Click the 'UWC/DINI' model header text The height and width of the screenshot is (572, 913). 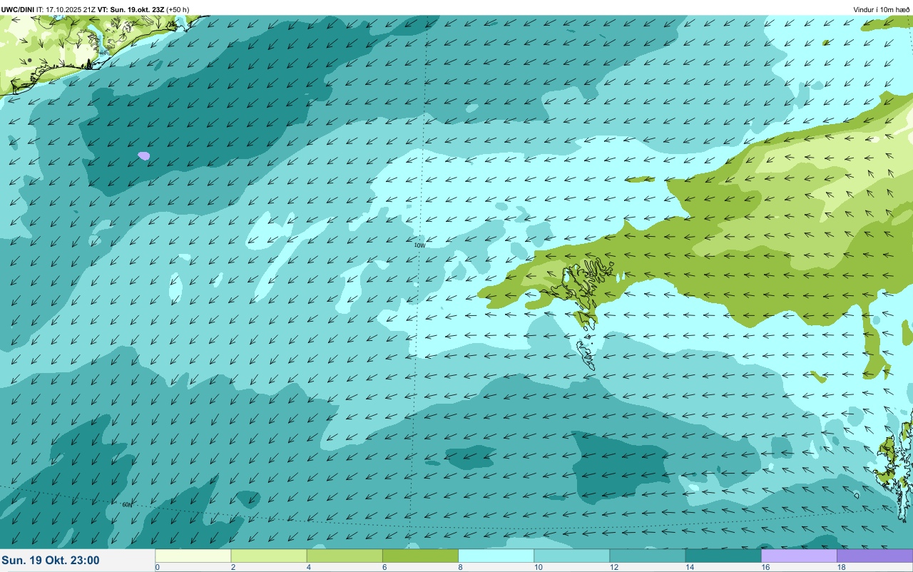pyautogui.click(x=18, y=9)
